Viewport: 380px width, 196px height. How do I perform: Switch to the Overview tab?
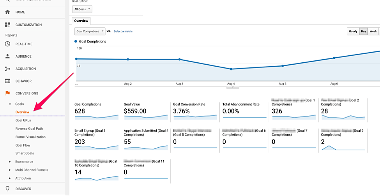(81, 21)
